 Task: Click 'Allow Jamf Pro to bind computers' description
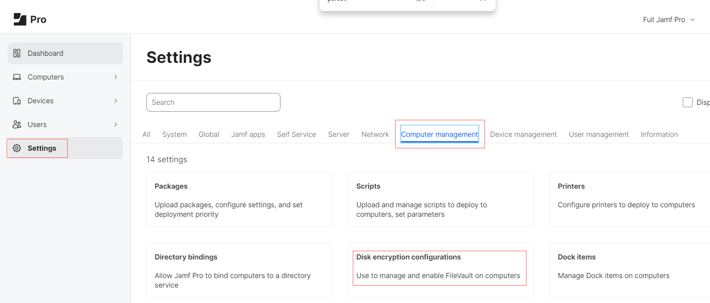[x=233, y=280]
